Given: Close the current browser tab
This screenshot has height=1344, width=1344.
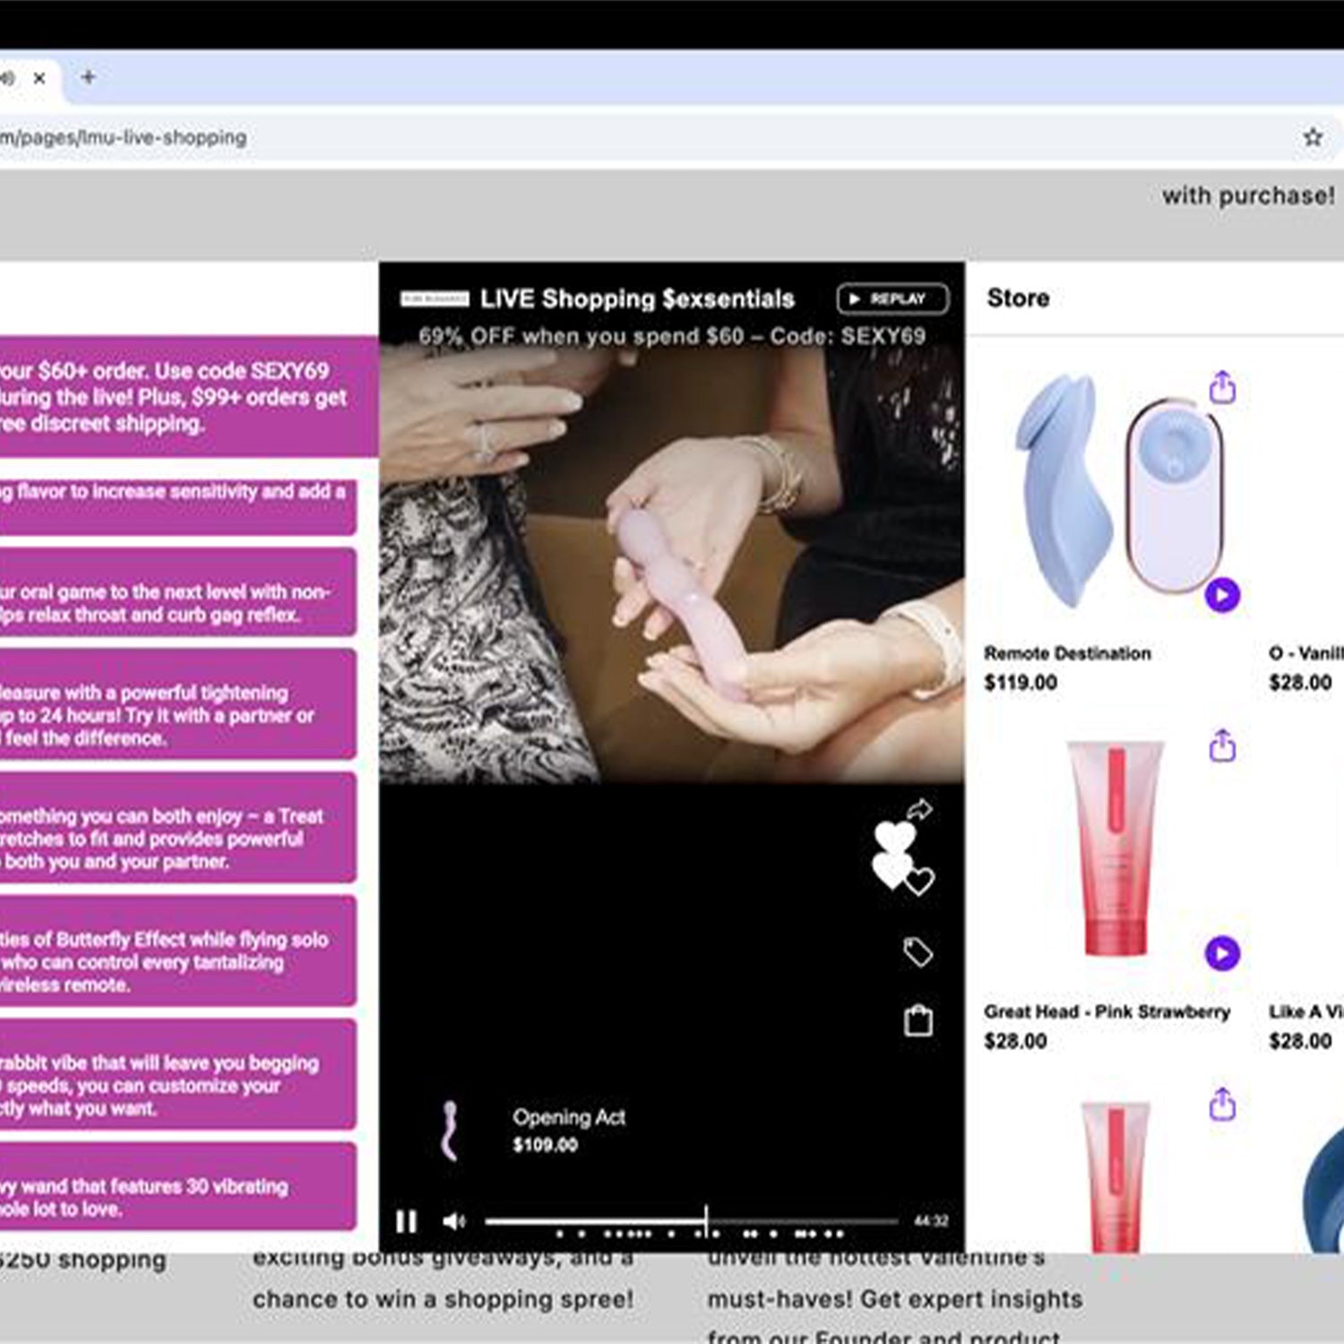Looking at the screenshot, I should point(39,79).
